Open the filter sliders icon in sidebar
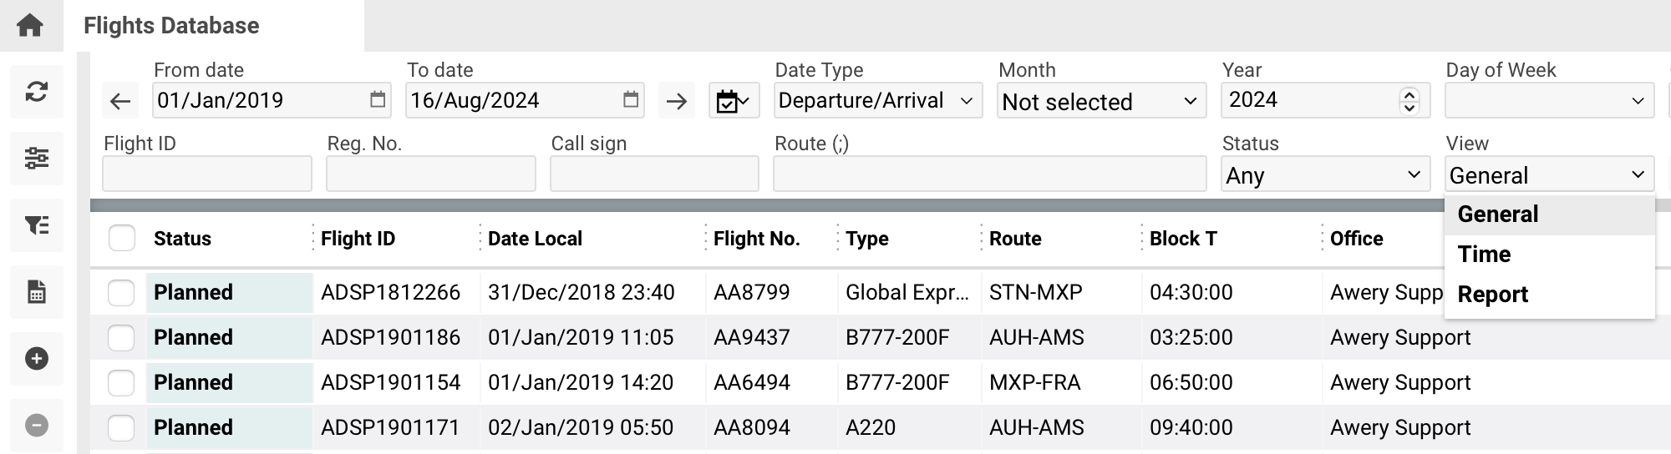The height and width of the screenshot is (454, 1671). [37, 158]
